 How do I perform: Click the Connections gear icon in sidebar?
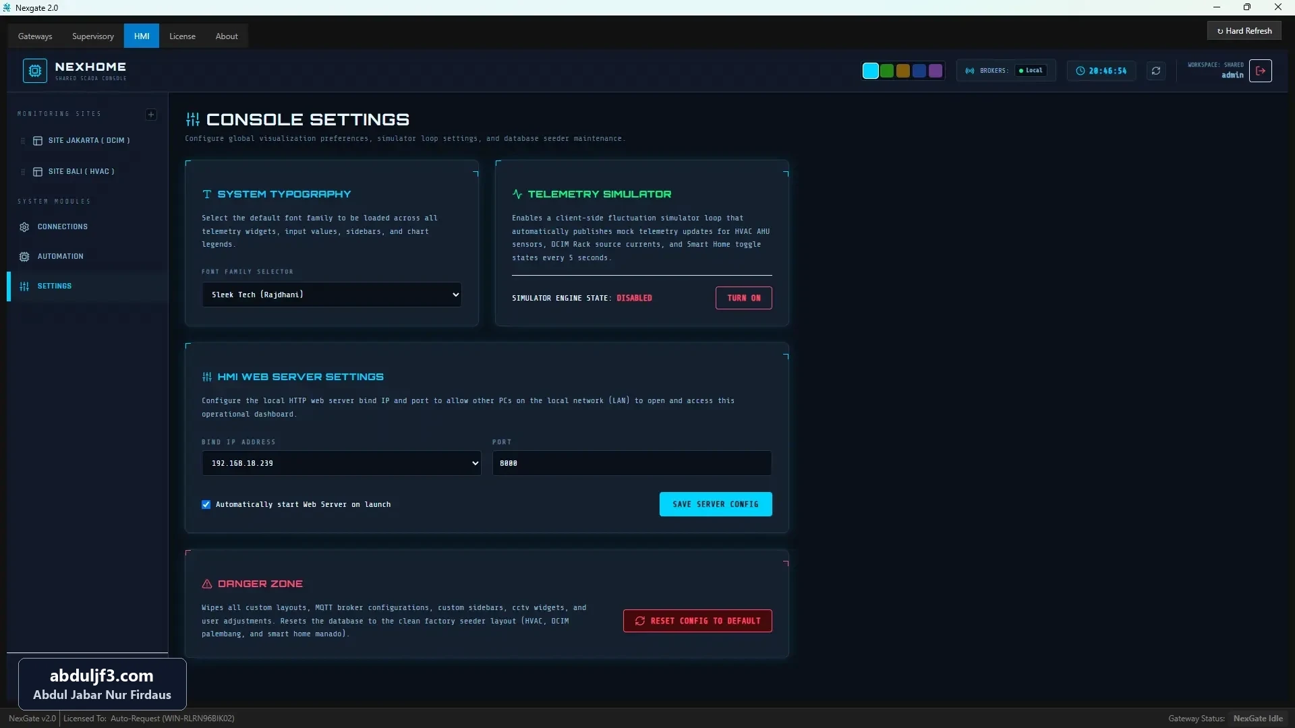click(24, 227)
